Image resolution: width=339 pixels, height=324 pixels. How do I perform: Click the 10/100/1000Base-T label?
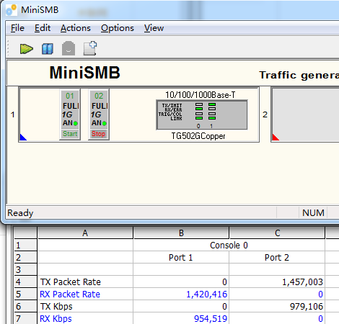point(200,95)
